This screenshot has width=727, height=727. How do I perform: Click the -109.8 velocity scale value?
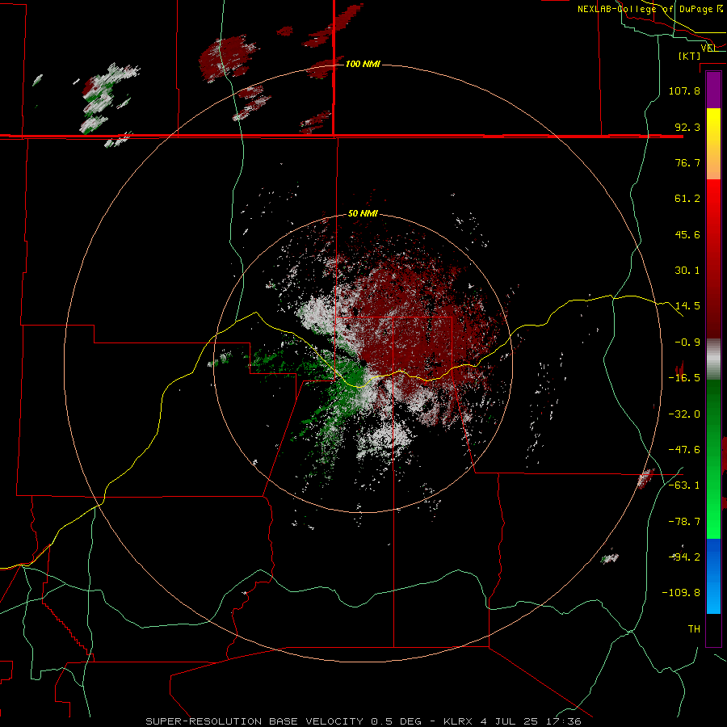click(x=681, y=593)
